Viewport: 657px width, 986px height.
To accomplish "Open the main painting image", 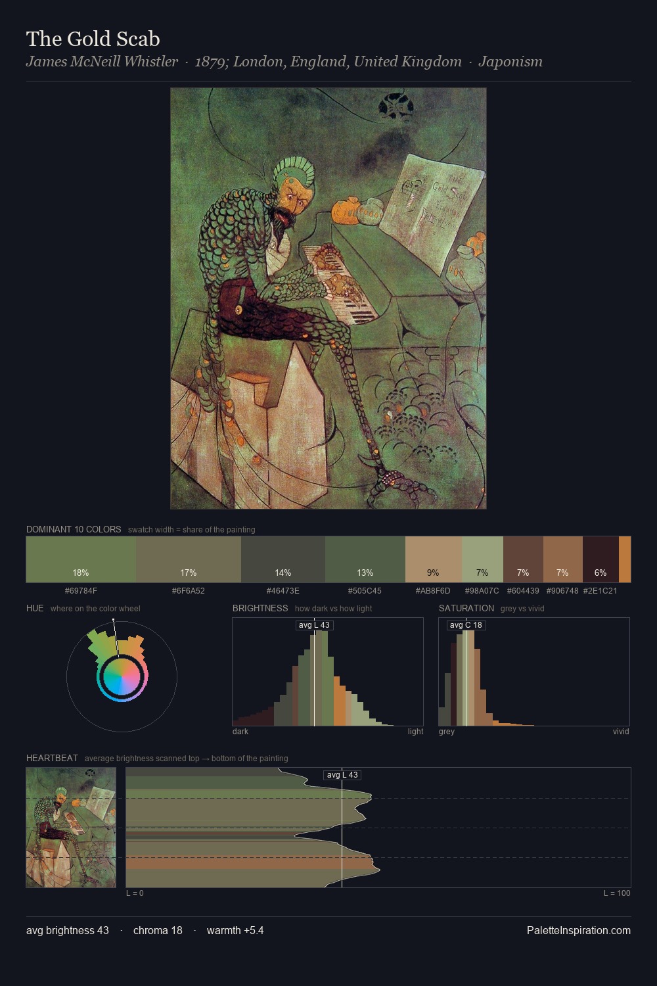I will [328, 298].
